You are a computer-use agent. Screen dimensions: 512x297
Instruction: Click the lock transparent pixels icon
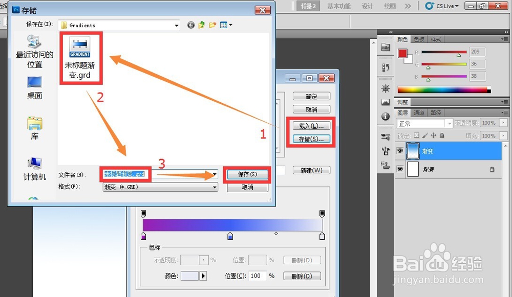tap(416, 135)
